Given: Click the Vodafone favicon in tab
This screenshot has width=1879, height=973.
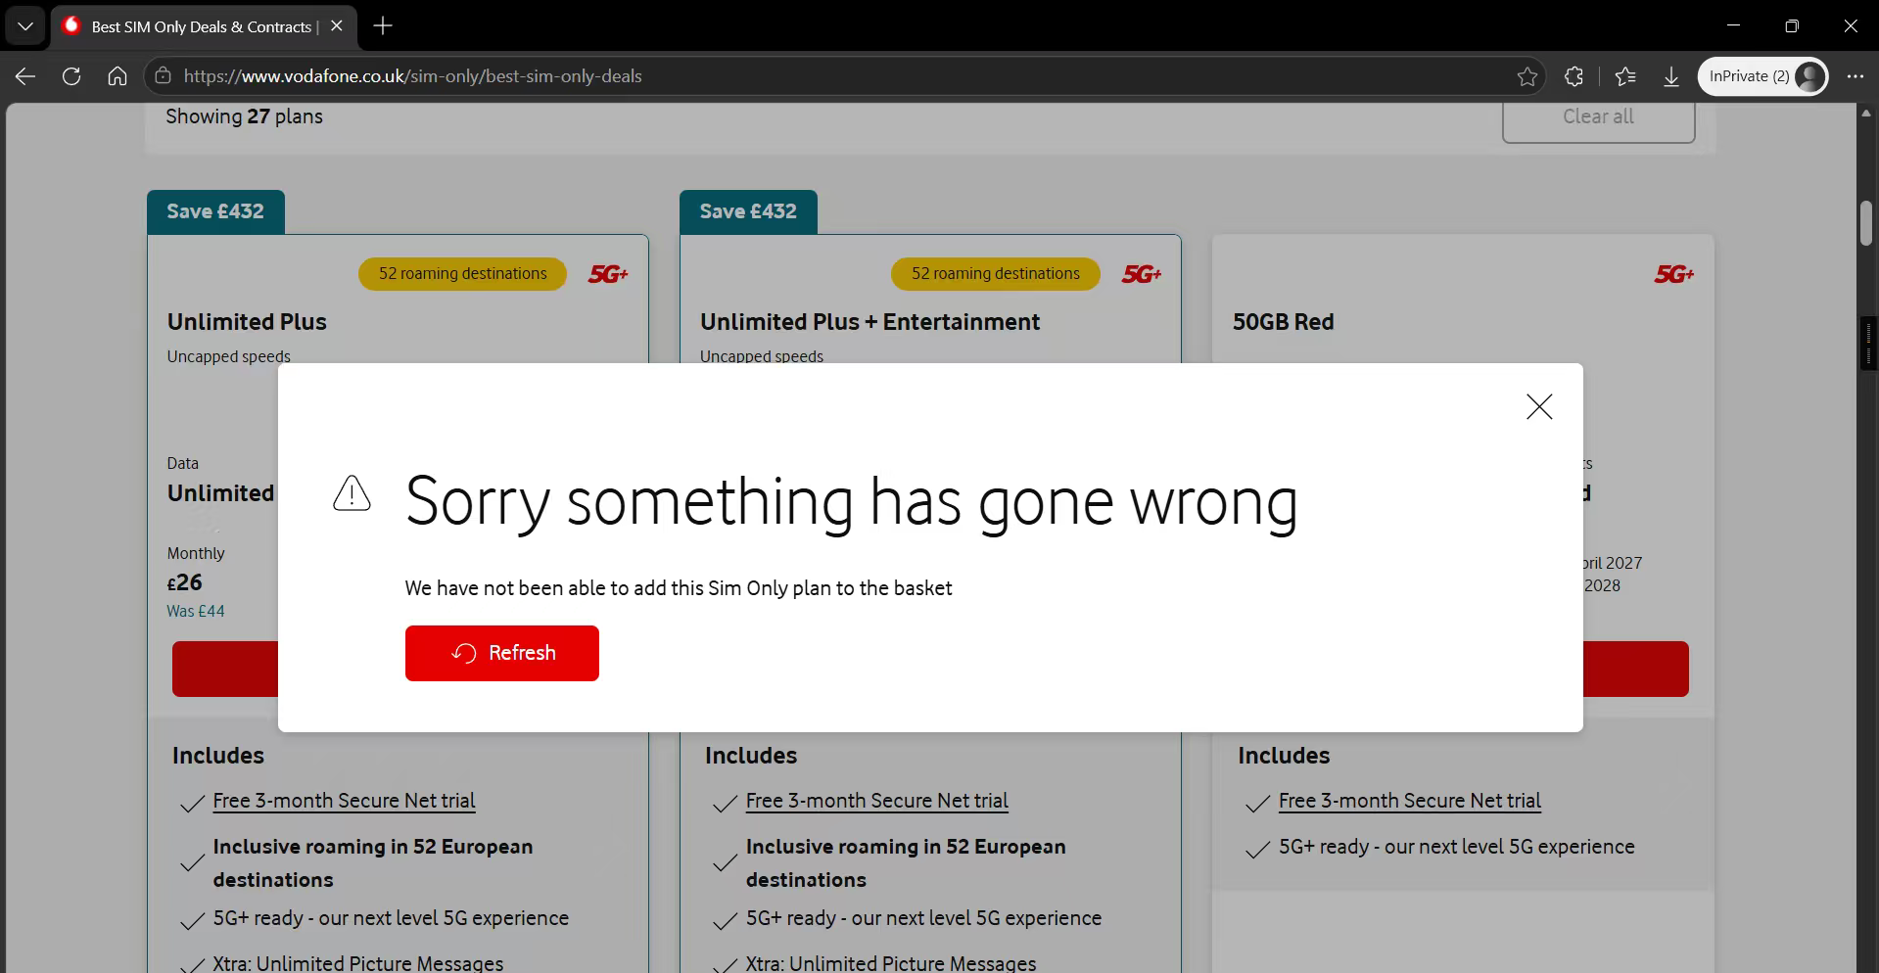Looking at the screenshot, I should pos(71,26).
